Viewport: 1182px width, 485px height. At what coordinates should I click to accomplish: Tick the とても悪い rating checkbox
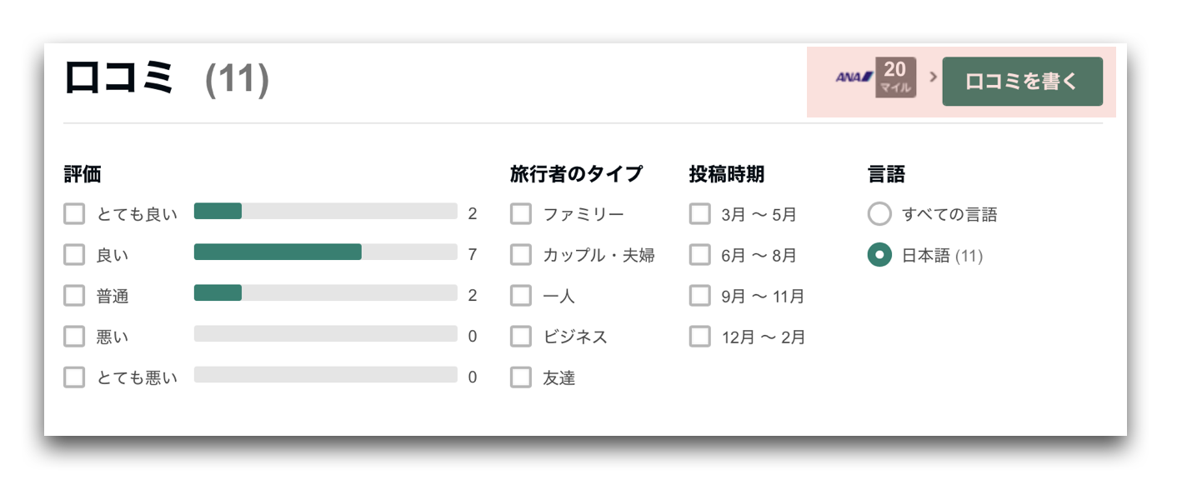pyautogui.click(x=74, y=377)
